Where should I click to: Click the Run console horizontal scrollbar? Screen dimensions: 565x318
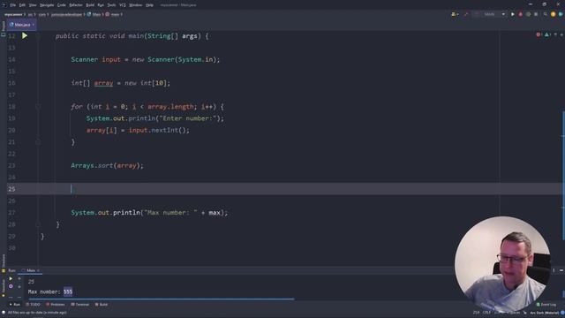pyautogui.click(x=161, y=299)
